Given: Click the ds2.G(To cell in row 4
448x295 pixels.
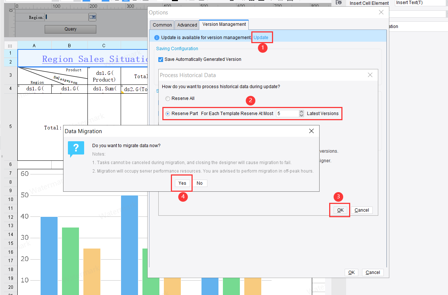Looking at the screenshot, I should coord(134,89).
